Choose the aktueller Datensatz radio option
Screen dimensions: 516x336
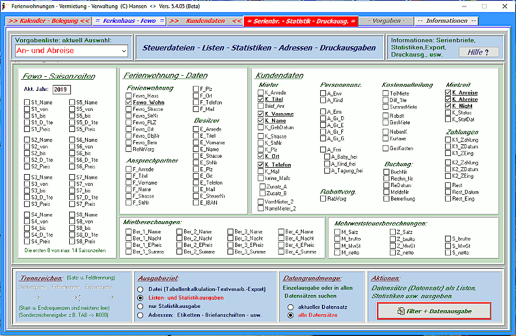pos(290,307)
